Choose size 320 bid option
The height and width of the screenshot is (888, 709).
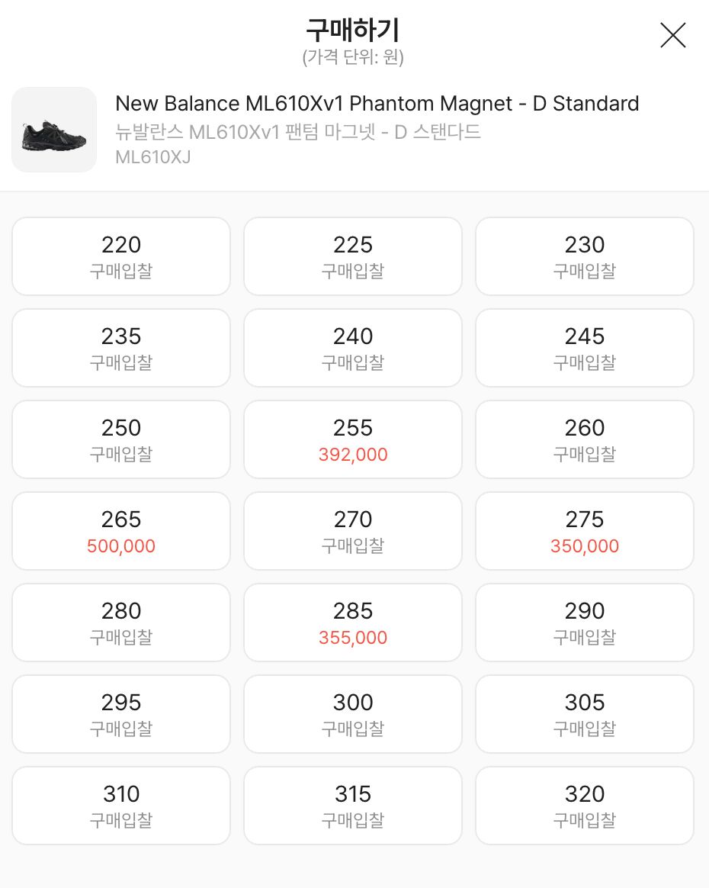(585, 806)
